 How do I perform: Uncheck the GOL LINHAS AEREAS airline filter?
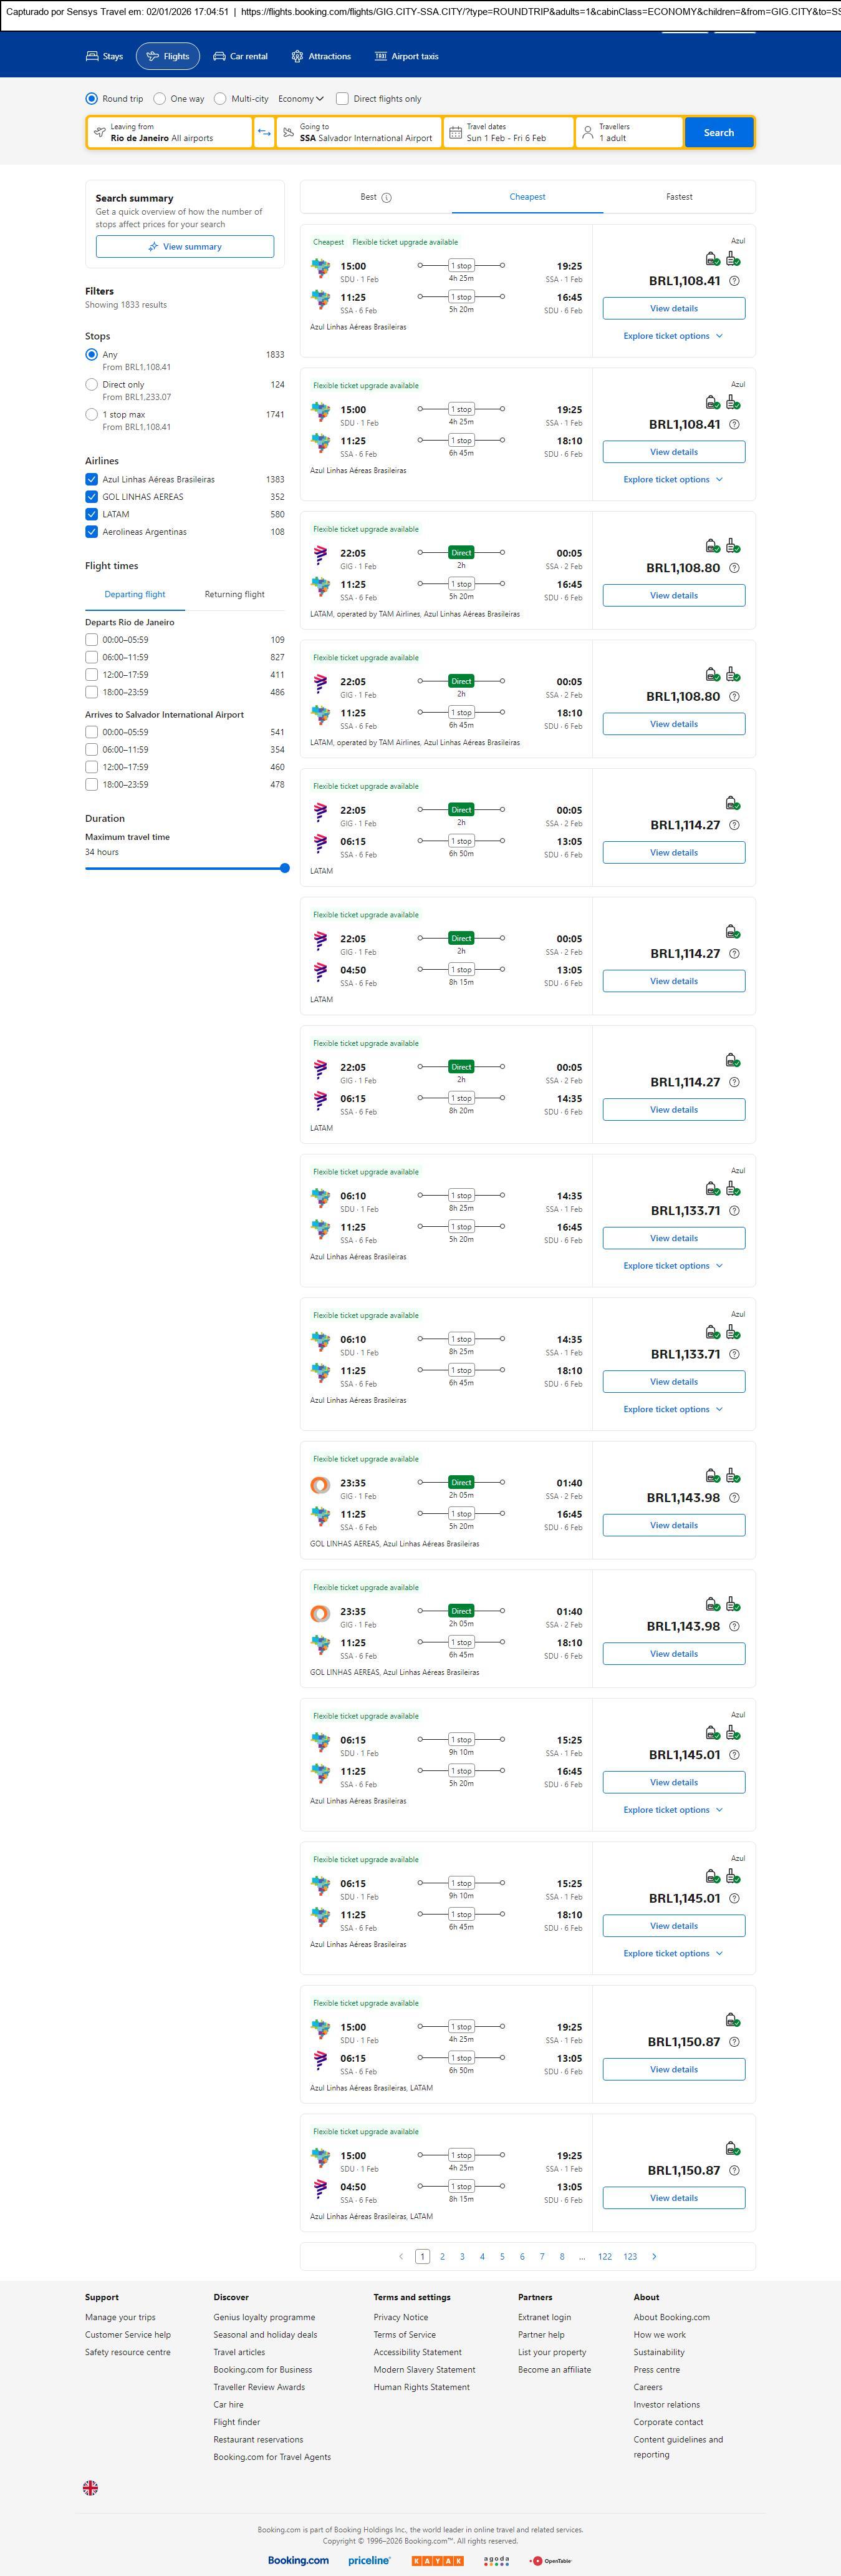[x=92, y=497]
